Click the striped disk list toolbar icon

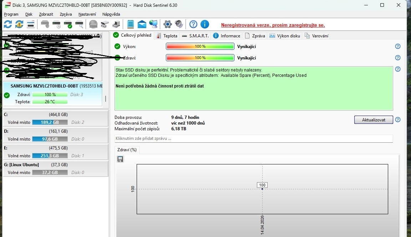click(31, 24)
